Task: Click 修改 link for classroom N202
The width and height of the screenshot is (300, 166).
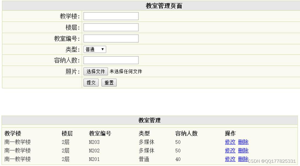Action: 230,151
